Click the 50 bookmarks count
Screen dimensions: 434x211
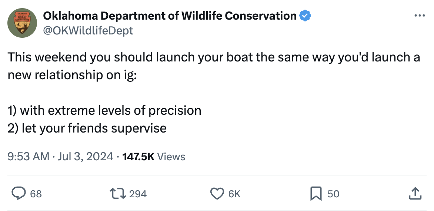pos(333,194)
